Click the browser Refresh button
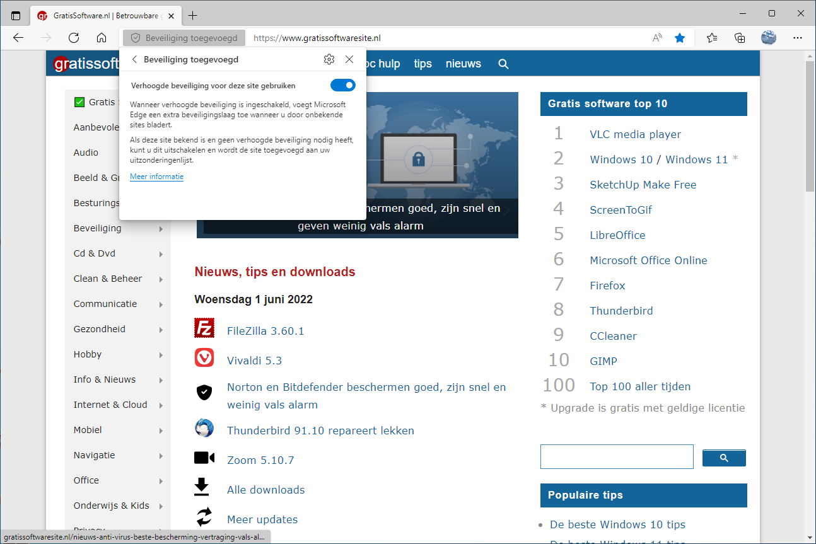This screenshot has width=816, height=544. click(74, 38)
